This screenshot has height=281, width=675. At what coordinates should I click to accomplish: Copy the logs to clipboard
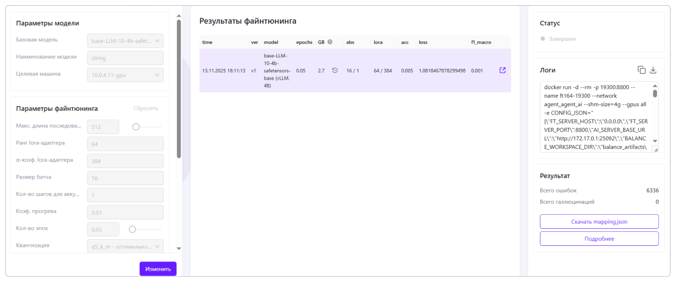[641, 70]
